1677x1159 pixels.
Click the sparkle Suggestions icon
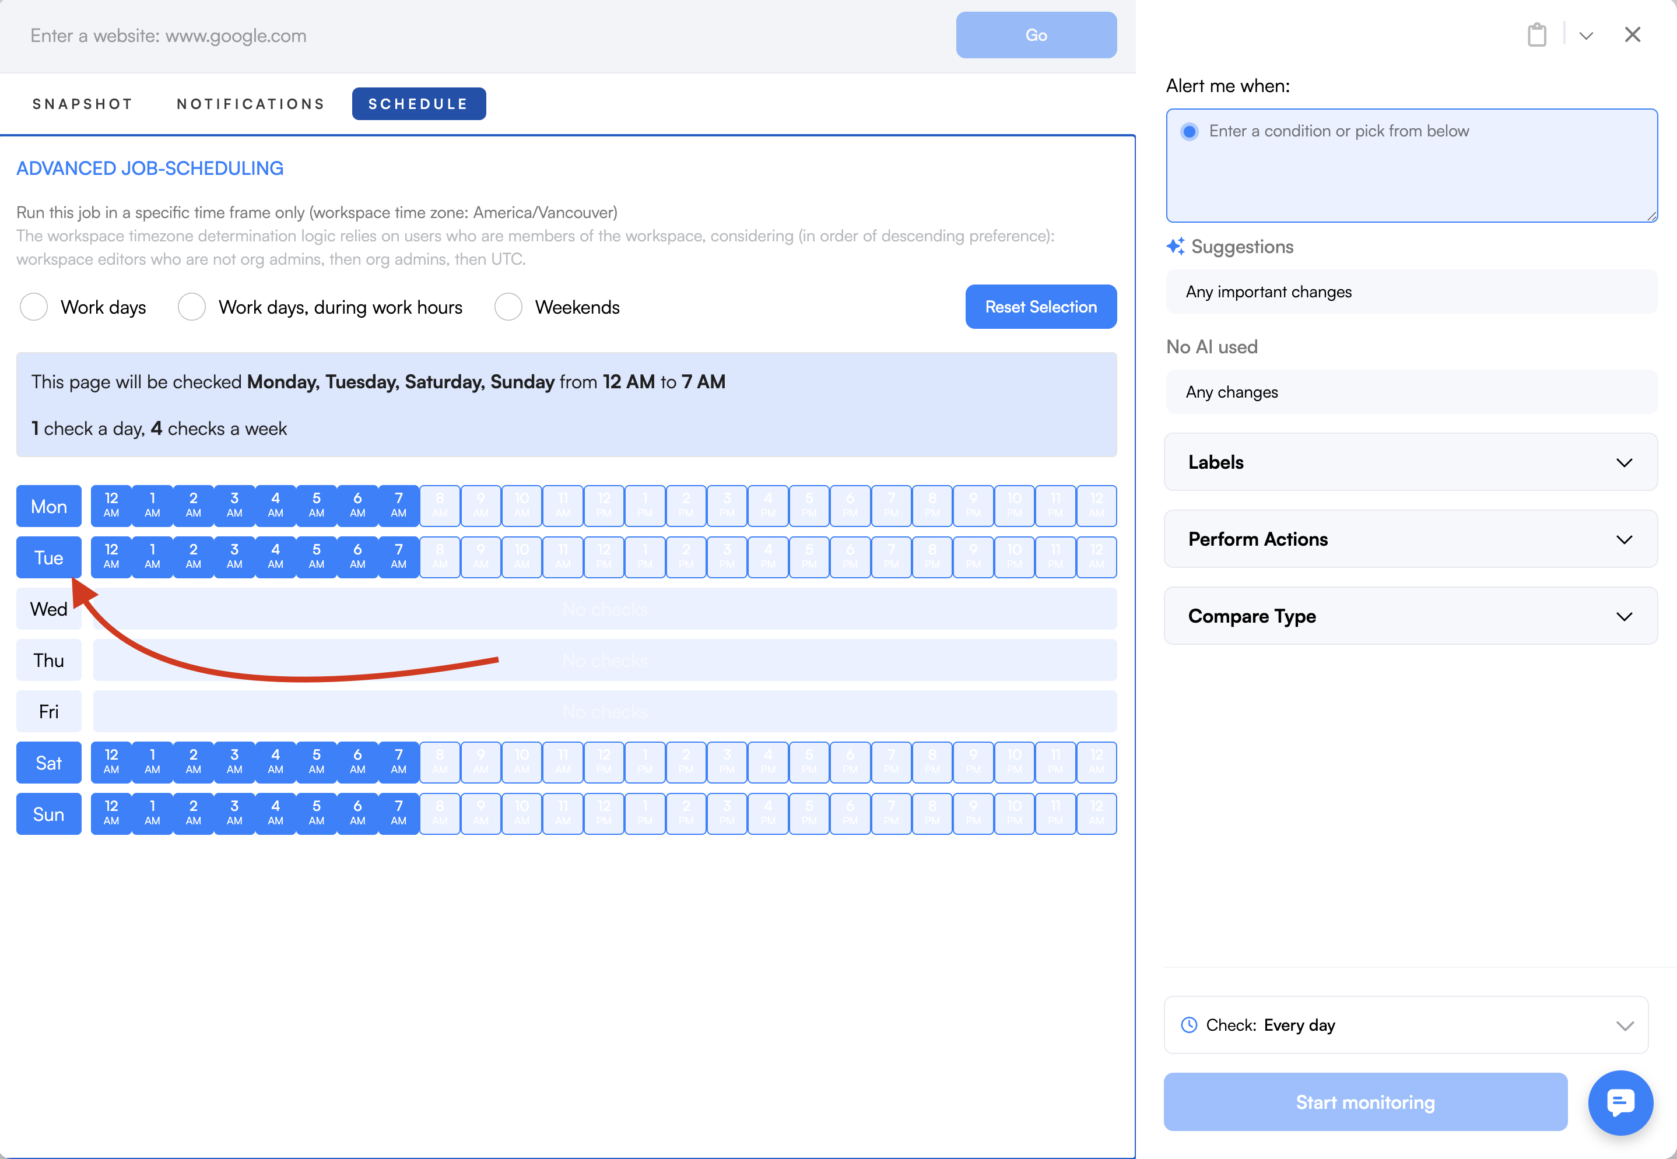point(1175,247)
